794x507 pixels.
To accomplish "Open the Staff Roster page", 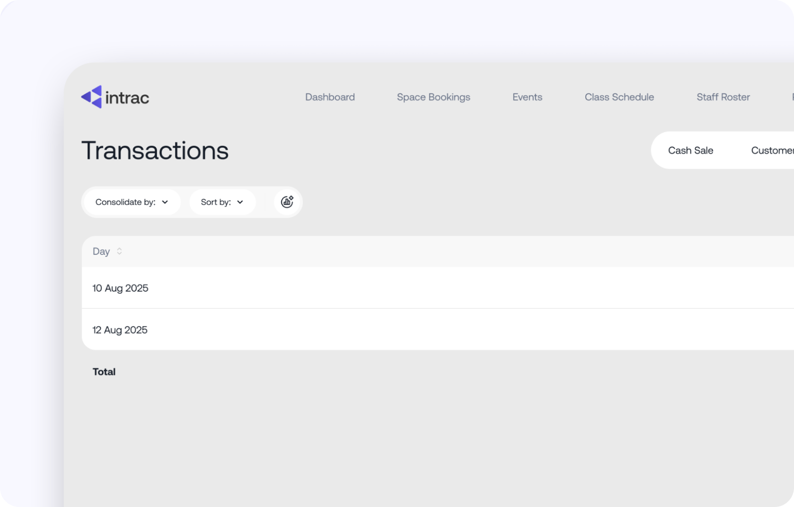I will click(x=723, y=97).
